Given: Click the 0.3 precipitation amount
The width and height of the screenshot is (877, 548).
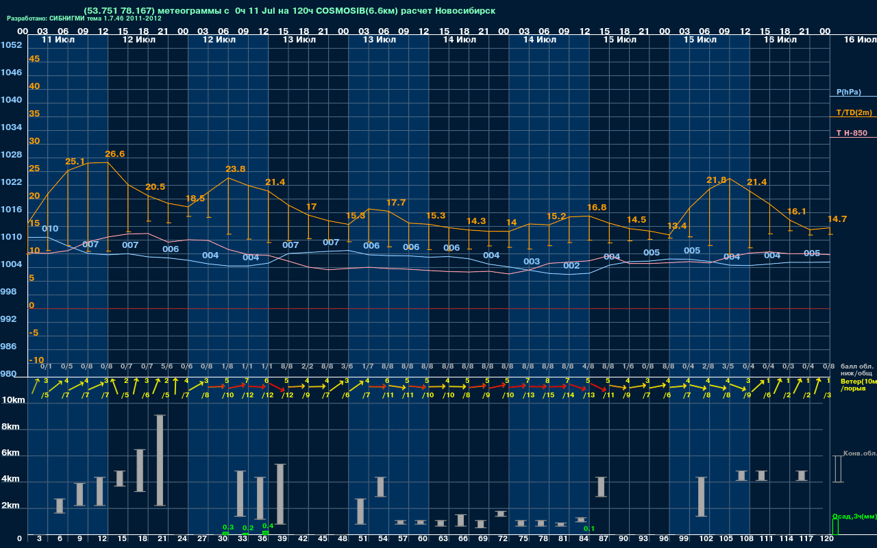Looking at the screenshot, I should [228, 527].
